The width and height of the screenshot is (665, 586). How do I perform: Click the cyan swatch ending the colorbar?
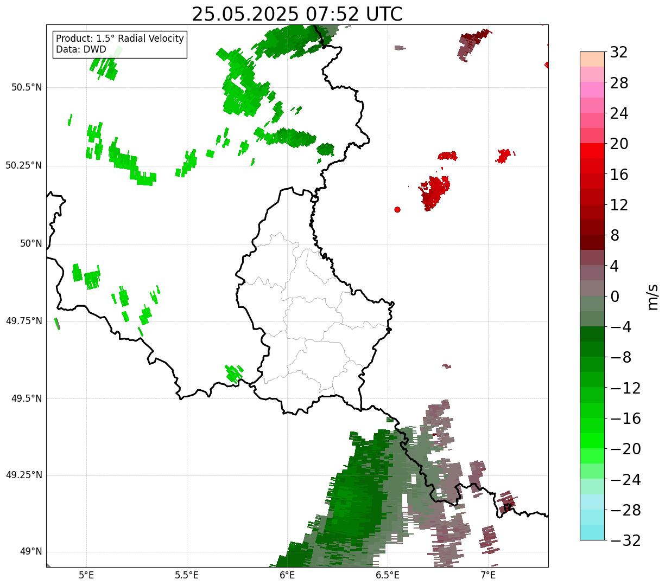[x=592, y=532]
